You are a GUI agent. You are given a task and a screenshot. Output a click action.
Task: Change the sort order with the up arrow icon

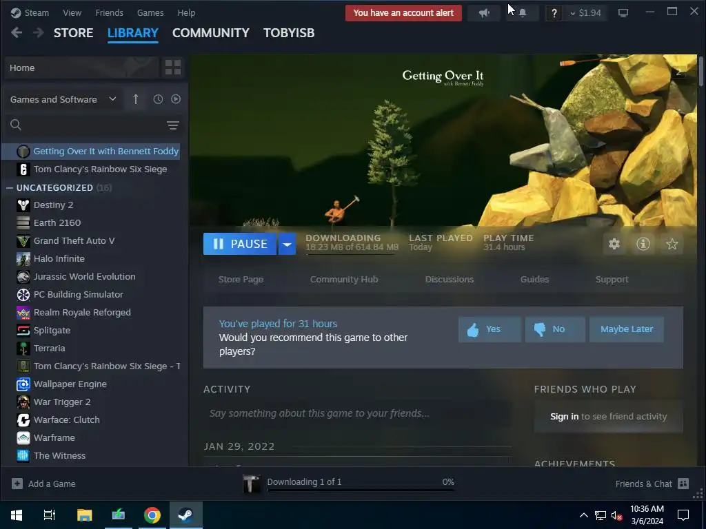[136, 99]
